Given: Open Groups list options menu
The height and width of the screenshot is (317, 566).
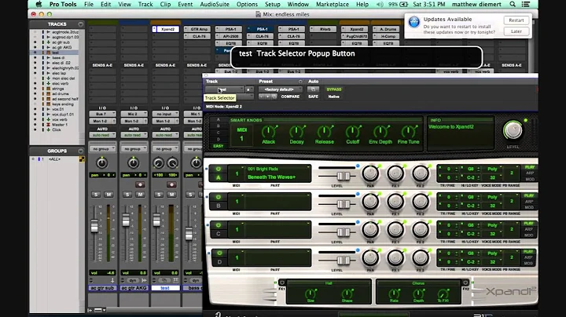Looking at the screenshot, I should [x=80, y=151].
